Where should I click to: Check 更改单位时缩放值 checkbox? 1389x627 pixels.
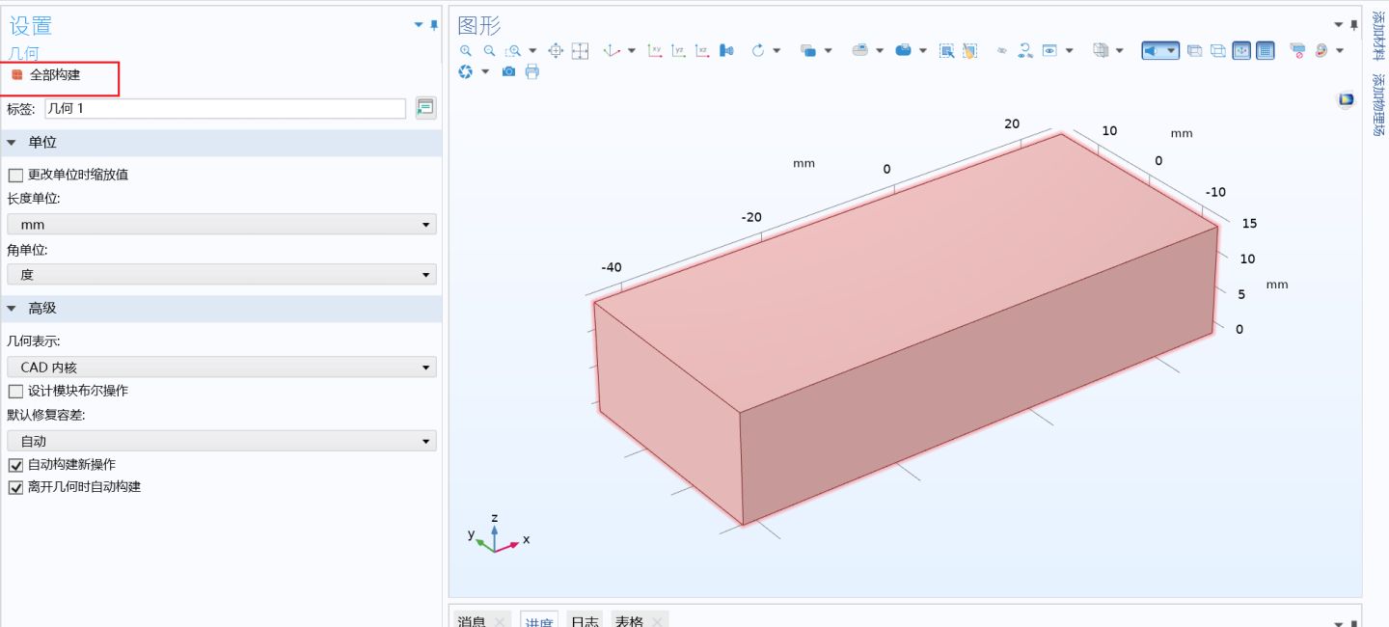(x=15, y=175)
